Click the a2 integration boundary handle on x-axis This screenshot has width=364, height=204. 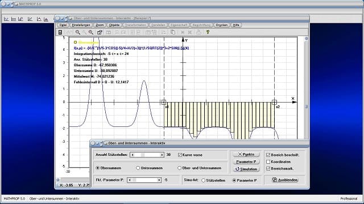pos(274,102)
